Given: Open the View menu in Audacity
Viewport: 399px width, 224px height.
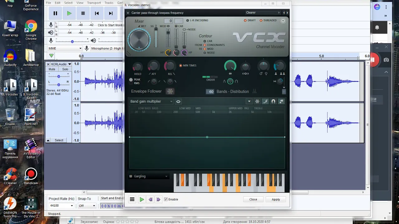Looking at the screenshot, I should 80,3.
